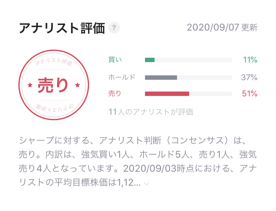Screen dimensions: 276x211
Task: Click the red 売り rating bar
Action: pyautogui.click(x=167, y=94)
